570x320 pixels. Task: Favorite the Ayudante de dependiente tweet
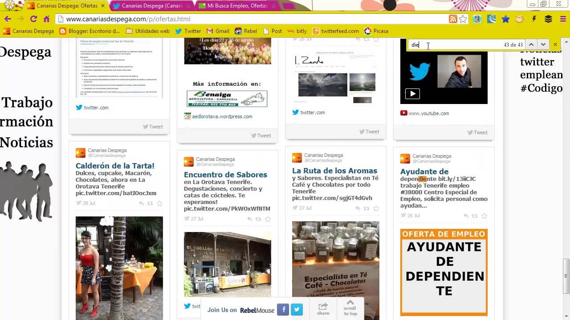coord(484,216)
